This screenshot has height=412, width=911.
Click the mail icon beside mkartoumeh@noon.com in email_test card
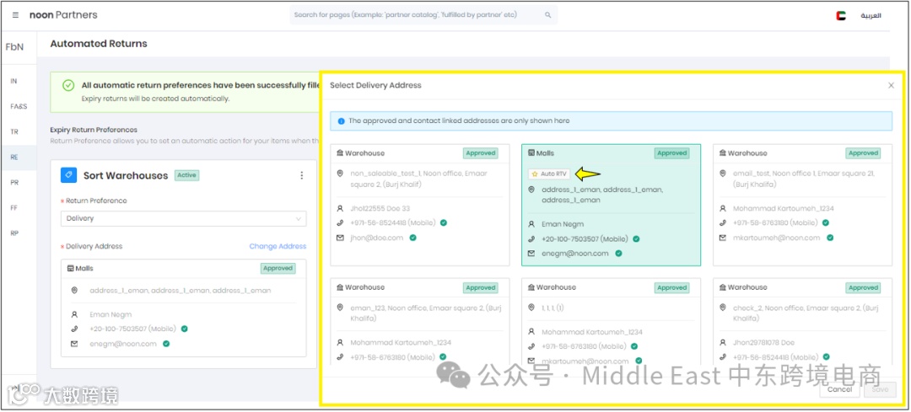click(x=723, y=238)
